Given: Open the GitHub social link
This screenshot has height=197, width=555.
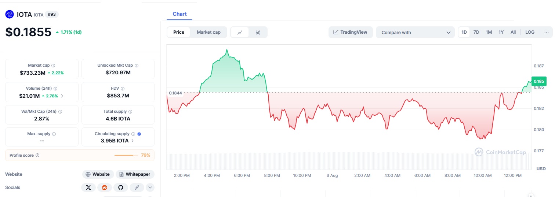Looking at the screenshot, I should coord(121,187).
